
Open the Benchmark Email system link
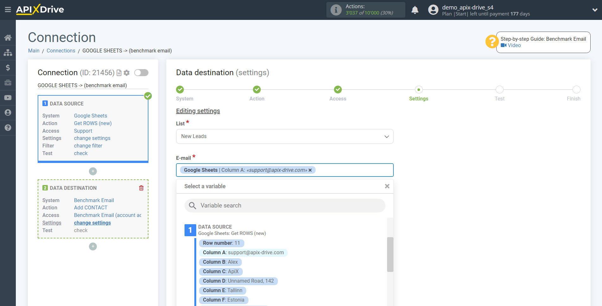pos(94,200)
